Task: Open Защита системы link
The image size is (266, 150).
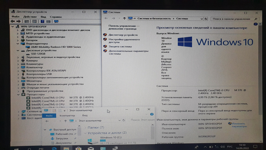Action: pos(120,46)
